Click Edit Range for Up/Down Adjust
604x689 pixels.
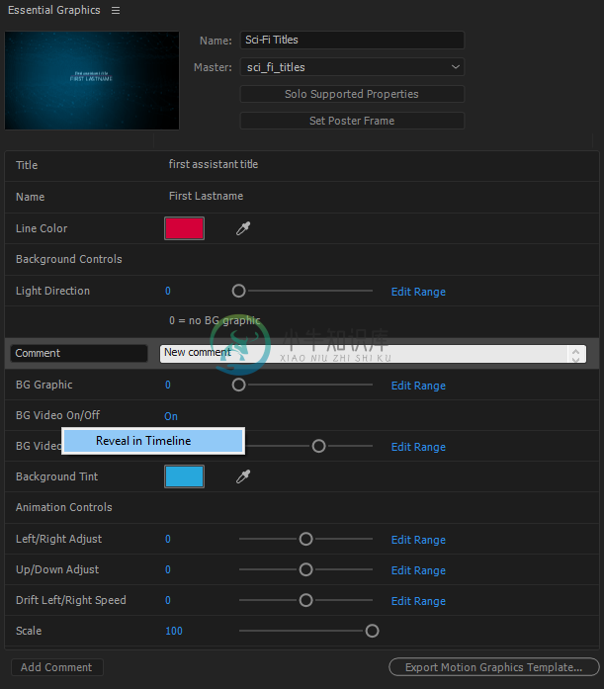[x=418, y=570]
